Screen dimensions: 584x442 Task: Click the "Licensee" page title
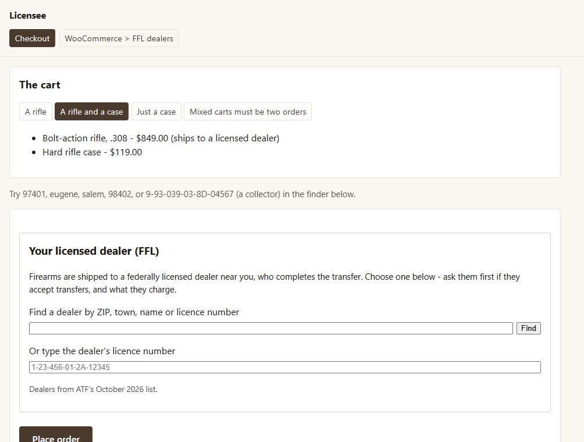pyautogui.click(x=28, y=16)
